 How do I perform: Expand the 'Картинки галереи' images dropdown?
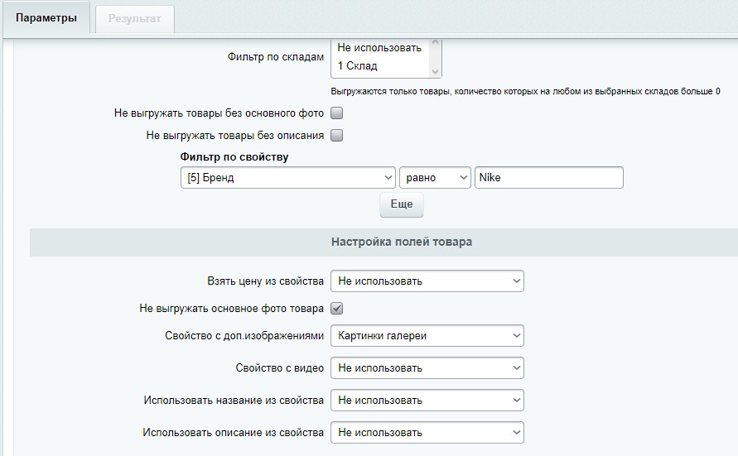click(427, 336)
